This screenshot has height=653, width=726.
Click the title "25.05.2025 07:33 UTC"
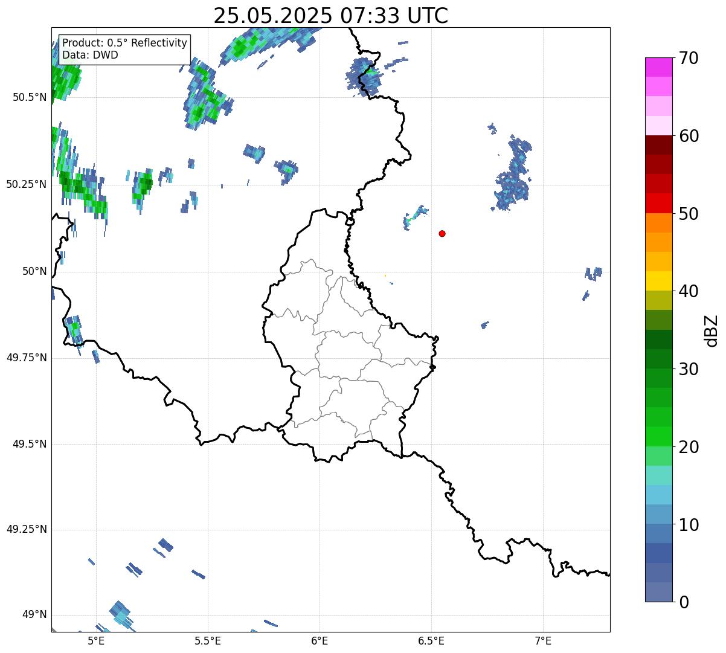331,15
